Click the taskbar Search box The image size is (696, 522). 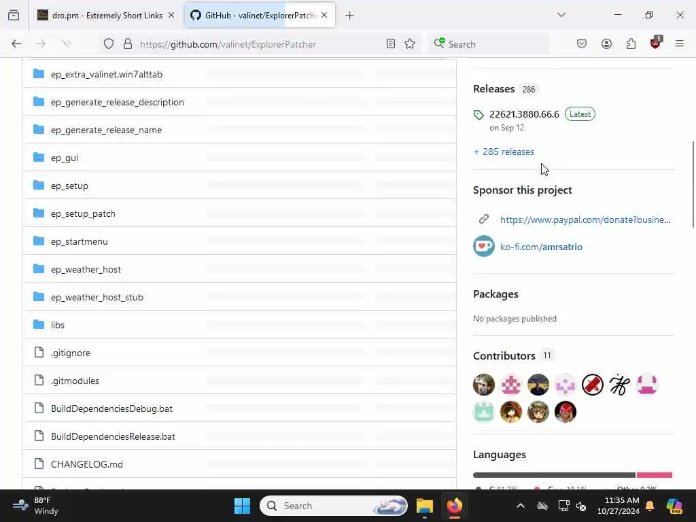click(333, 506)
